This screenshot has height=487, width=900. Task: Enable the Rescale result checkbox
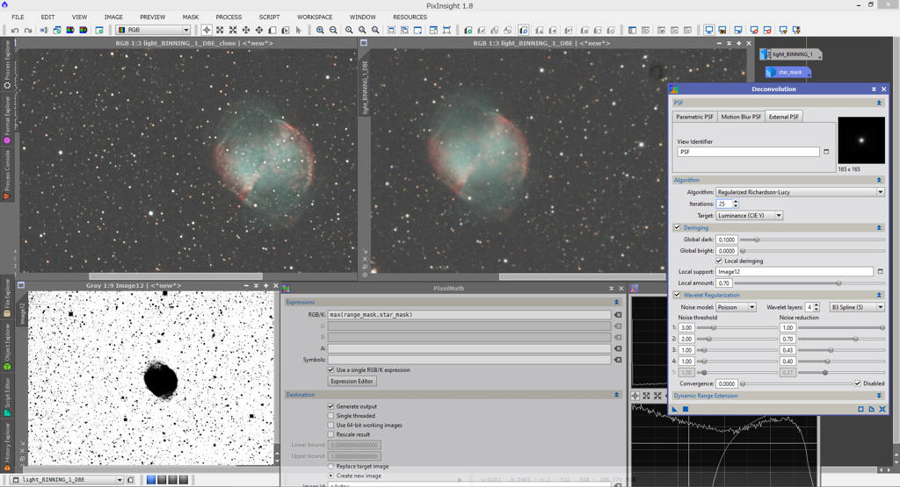[330, 434]
